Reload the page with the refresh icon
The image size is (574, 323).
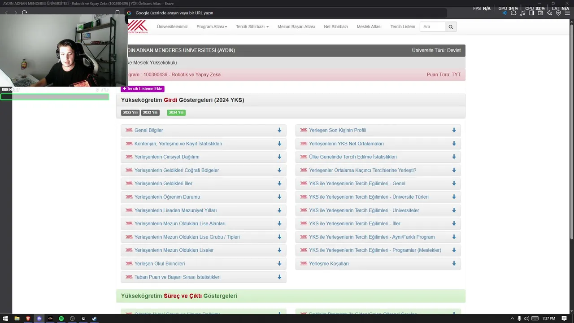point(24,13)
